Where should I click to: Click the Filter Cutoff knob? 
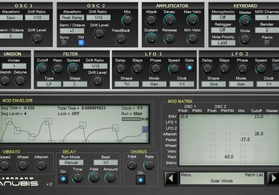[42, 68]
